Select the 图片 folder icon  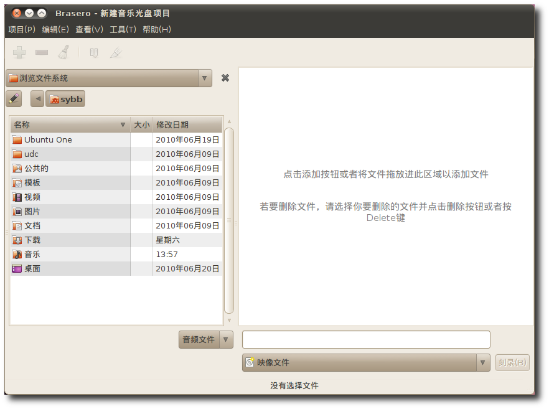click(x=17, y=212)
